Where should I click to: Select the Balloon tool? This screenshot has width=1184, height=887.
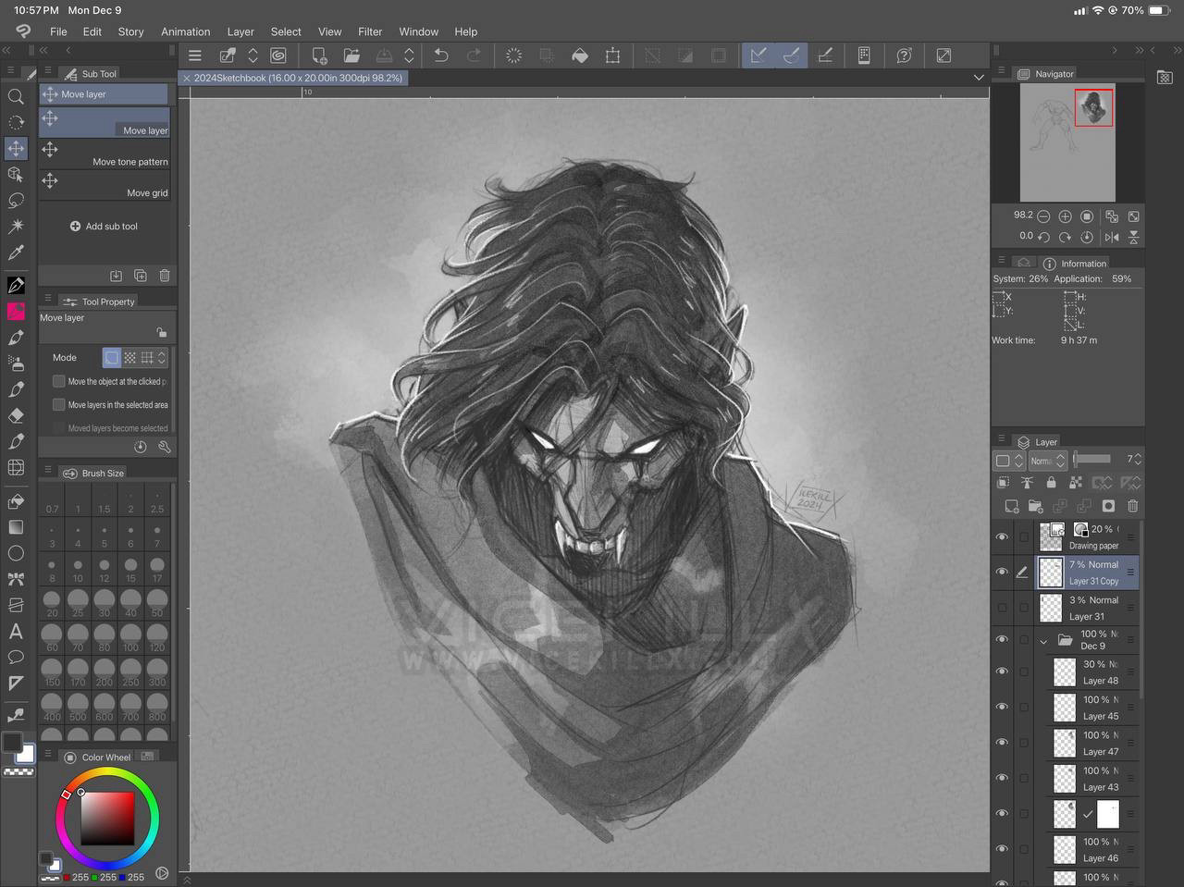[x=16, y=658]
